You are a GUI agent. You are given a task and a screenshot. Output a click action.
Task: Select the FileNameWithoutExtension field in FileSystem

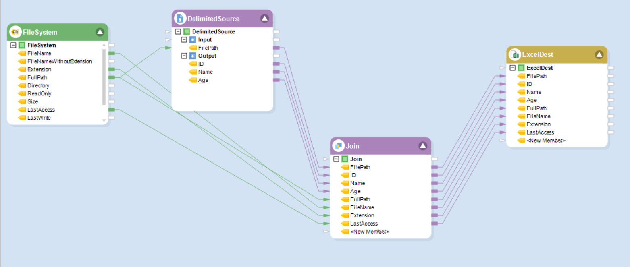pos(60,61)
